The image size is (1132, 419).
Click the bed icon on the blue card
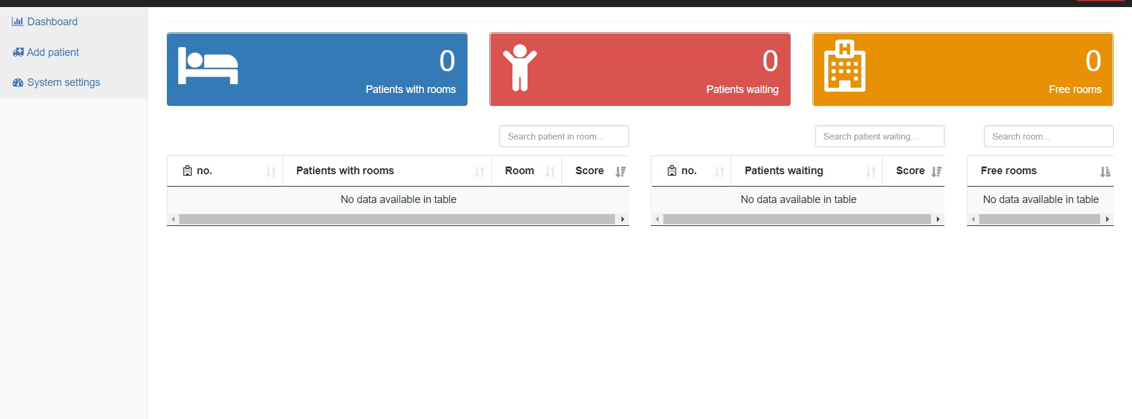(208, 66)
